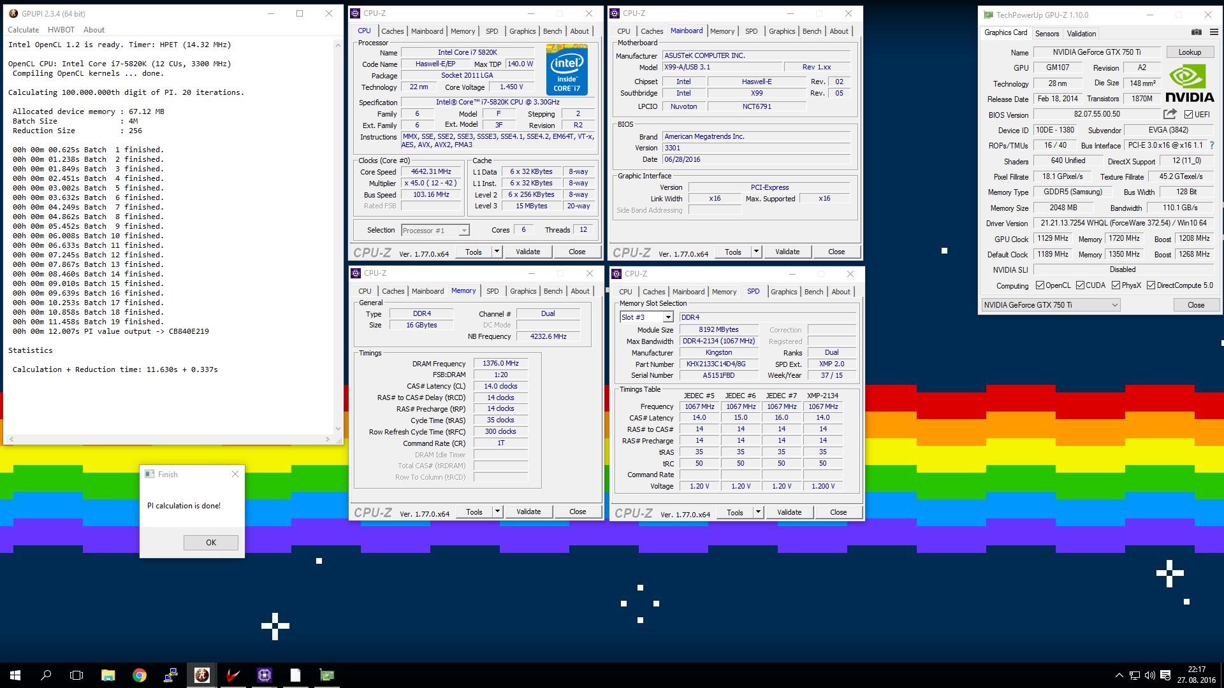Open the action center notification icon
The width and height of the screenshot is (1224, 688).
(x=1165, y=675)
